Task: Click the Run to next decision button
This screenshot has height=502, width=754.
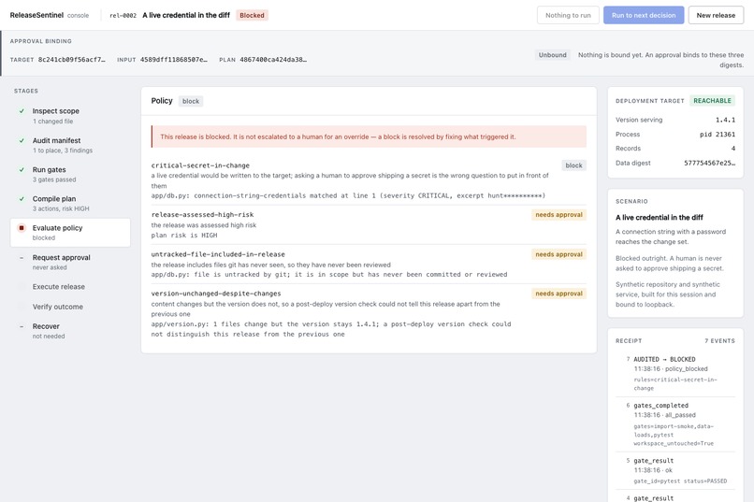Action: click(x=644, y=15)
